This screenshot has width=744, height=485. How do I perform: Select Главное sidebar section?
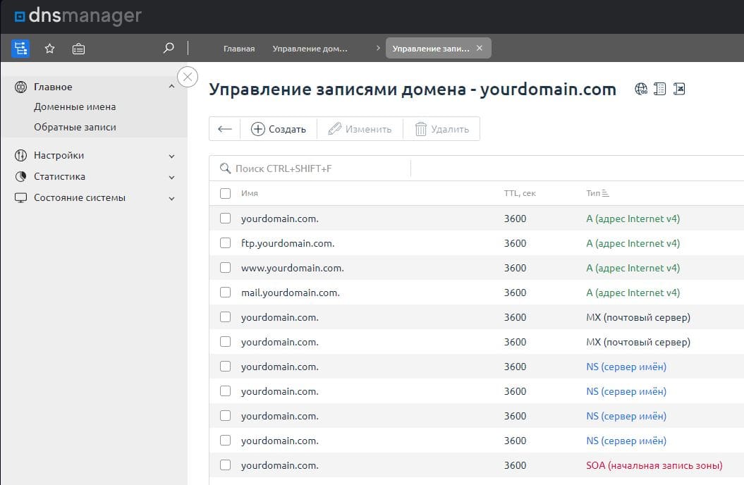tap(53, 87)
